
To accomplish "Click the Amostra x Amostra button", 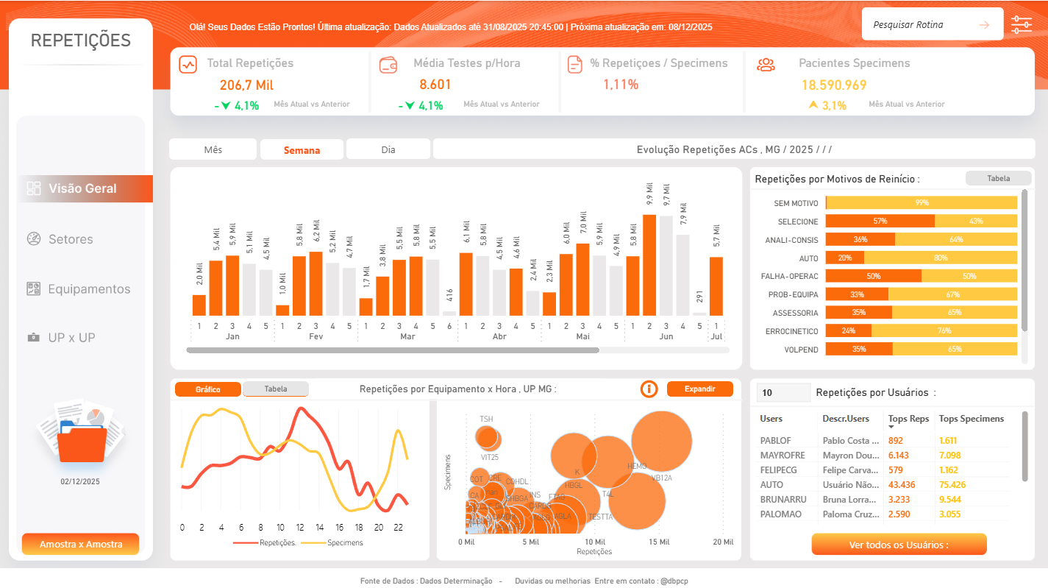I will 81,544.
